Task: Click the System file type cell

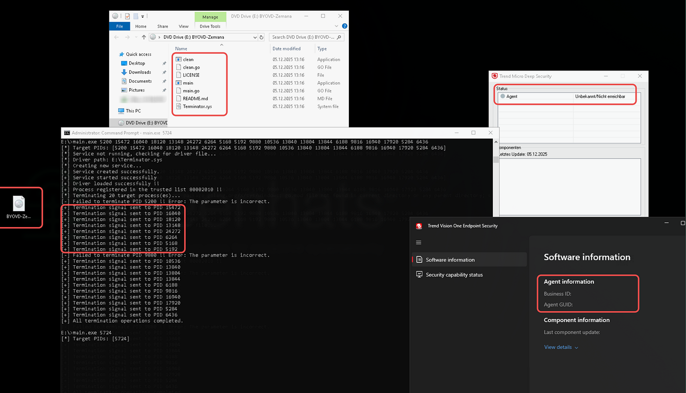Action: pos(328,106)
